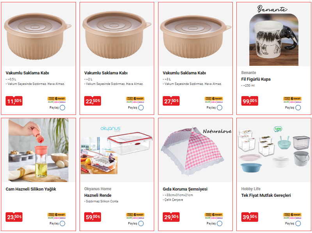Toggle Paylaş circle for Fil Figürlü Kupa
Image resolution: width=312 pixels, height=233 pixels.
(298, 108)
